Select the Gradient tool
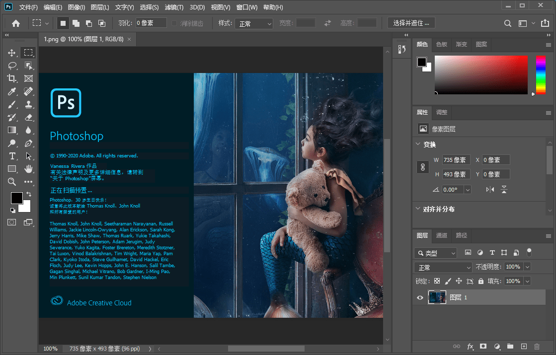This screenshot has height=355, width=556. click(x=12, y=130)
